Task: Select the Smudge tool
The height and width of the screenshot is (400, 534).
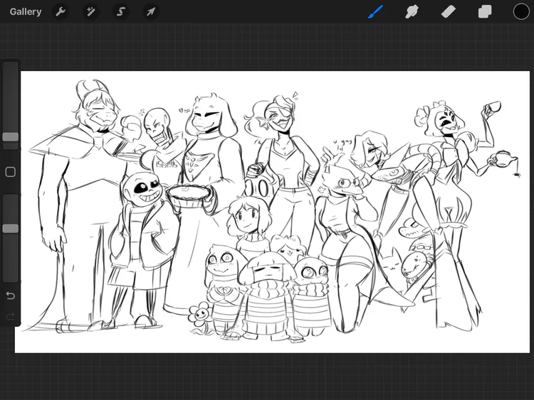Action: pos(412,11)
